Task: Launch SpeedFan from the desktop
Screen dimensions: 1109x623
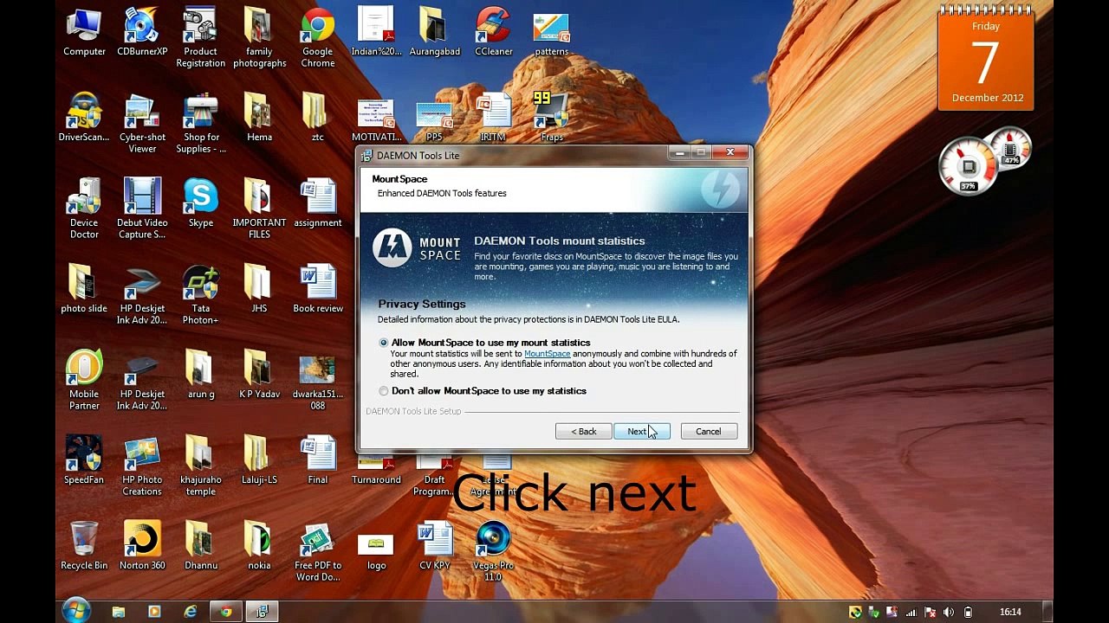Action: tap(84, 460)
